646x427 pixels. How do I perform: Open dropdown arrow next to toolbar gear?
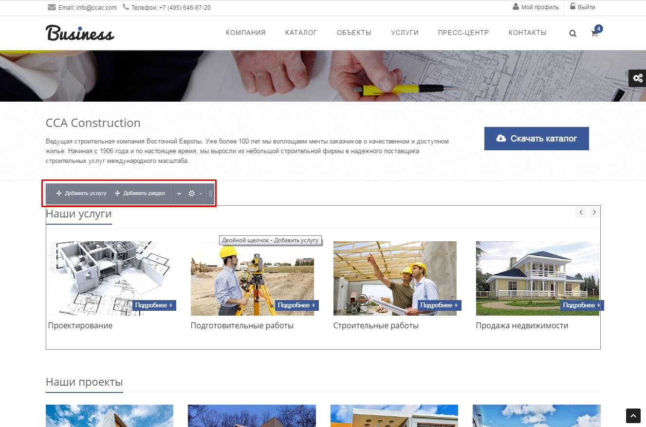(x=201, y=194)
